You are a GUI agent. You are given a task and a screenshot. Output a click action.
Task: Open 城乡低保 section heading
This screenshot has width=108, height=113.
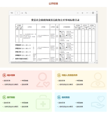point(11,75)
